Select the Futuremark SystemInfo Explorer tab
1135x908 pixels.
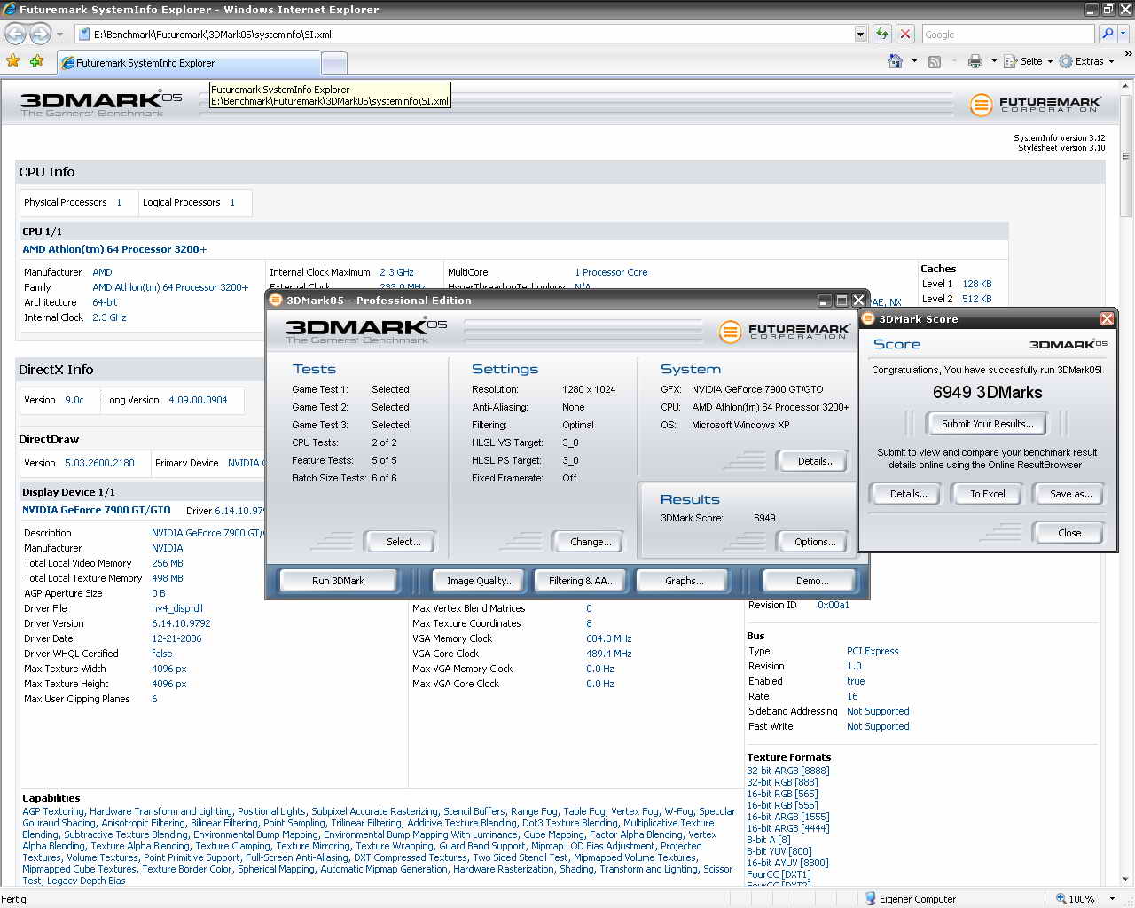[188, 63]
